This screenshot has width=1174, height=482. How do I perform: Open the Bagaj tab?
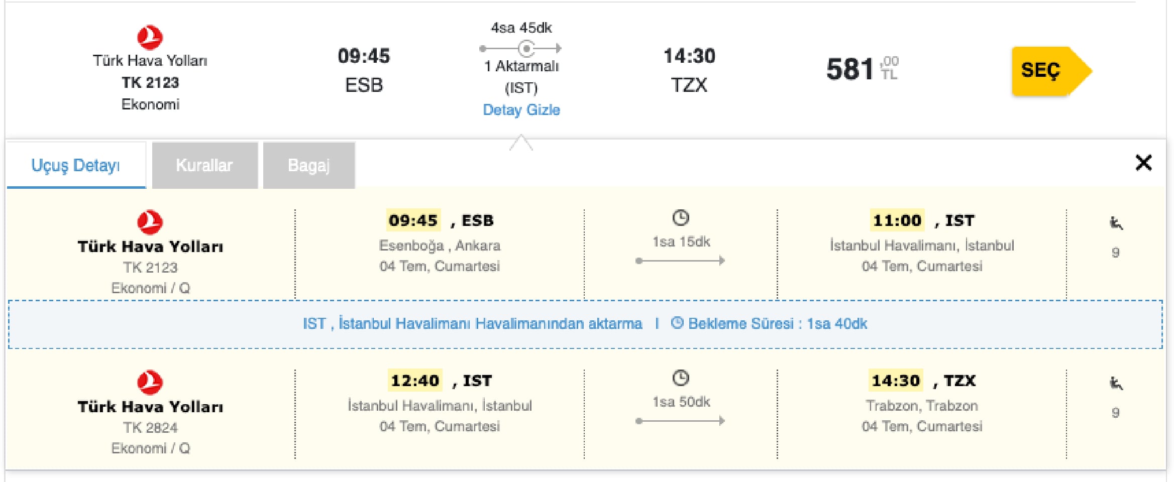click(x=309, y=165)
